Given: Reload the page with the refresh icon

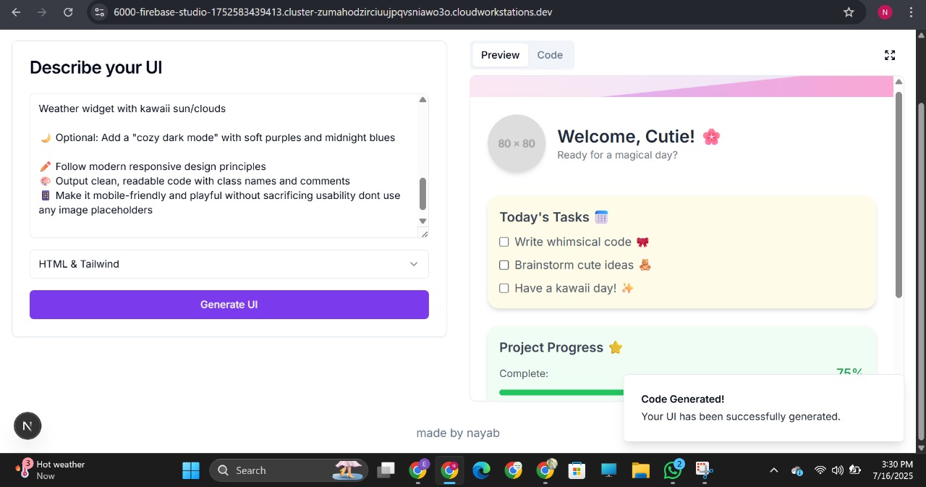Looking at the screenshot, I should pyautogui.click(x=68, y=12).
